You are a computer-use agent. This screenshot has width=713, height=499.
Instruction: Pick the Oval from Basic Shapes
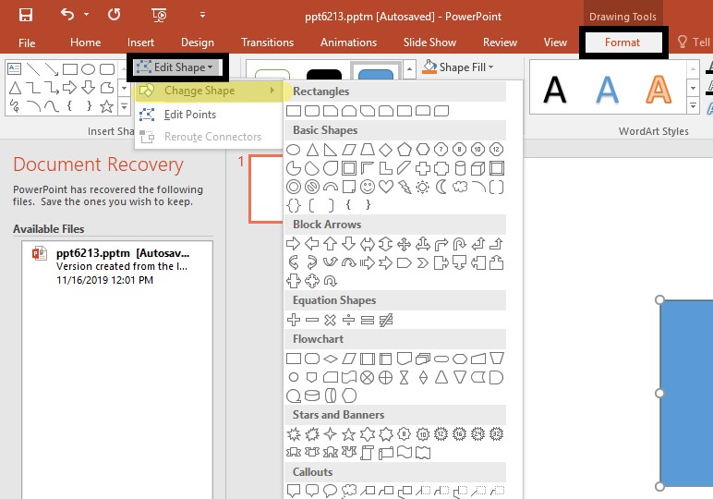pos(294,149)
